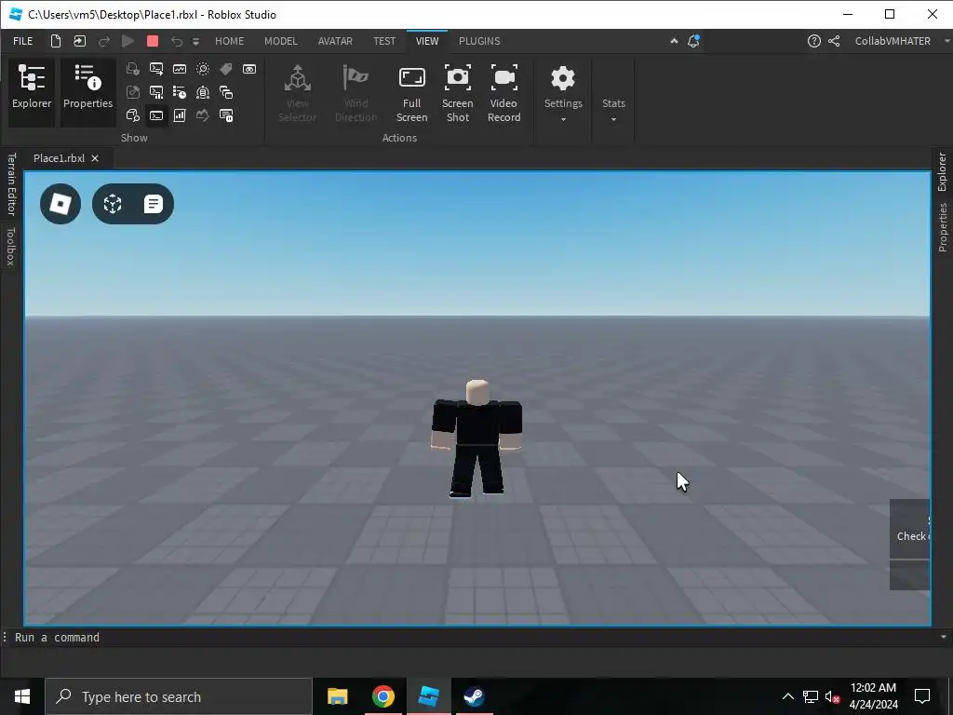
Task: Click the undo arrow icon
Action: tap(176, 41)
